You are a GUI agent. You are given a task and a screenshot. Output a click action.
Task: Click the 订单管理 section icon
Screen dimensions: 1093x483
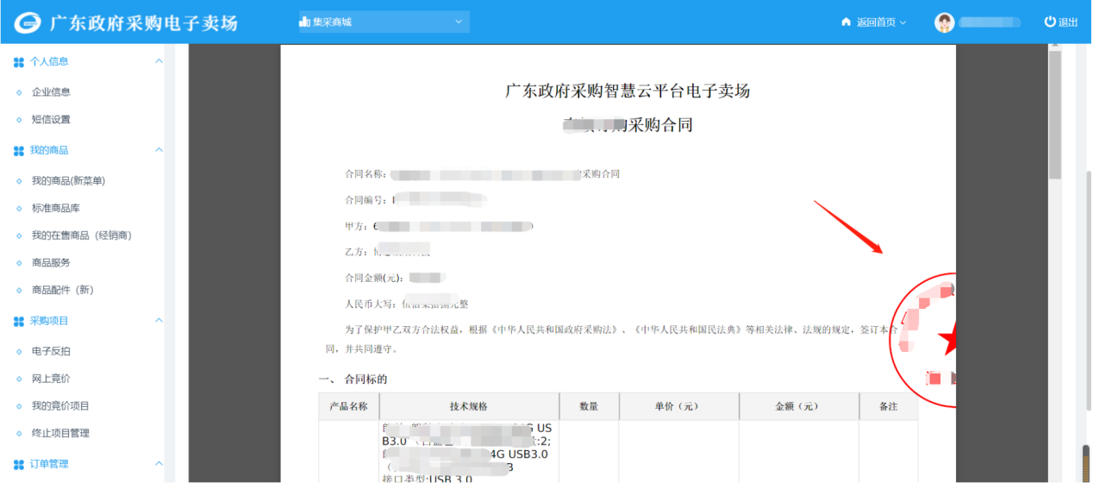tap(19, 465)
